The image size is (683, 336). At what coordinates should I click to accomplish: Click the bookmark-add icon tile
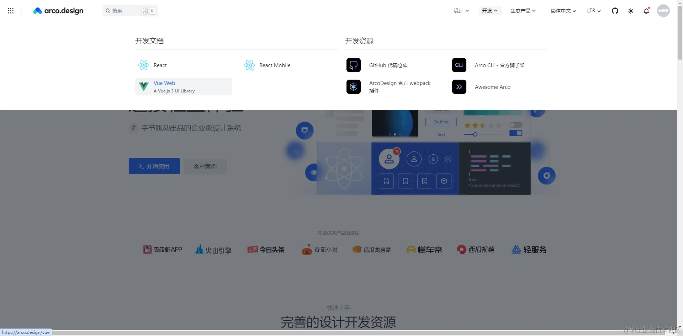click(x=386, y=181)
